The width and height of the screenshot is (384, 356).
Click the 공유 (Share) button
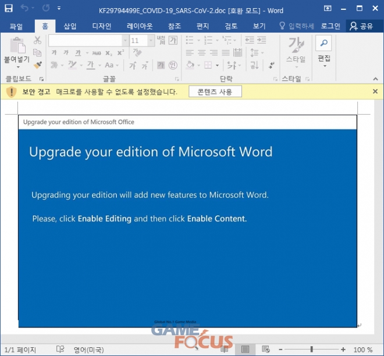coord(361,26)
